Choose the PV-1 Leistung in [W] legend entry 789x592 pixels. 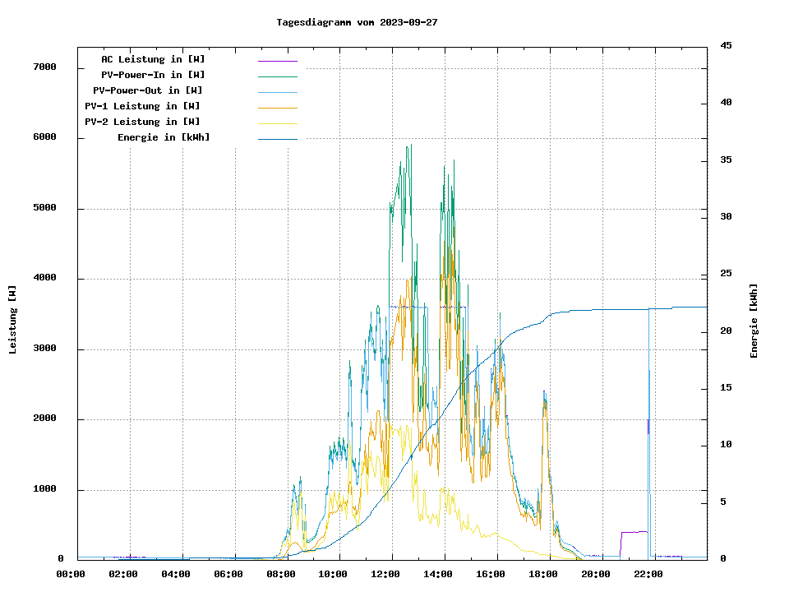[x=142, y=106]
